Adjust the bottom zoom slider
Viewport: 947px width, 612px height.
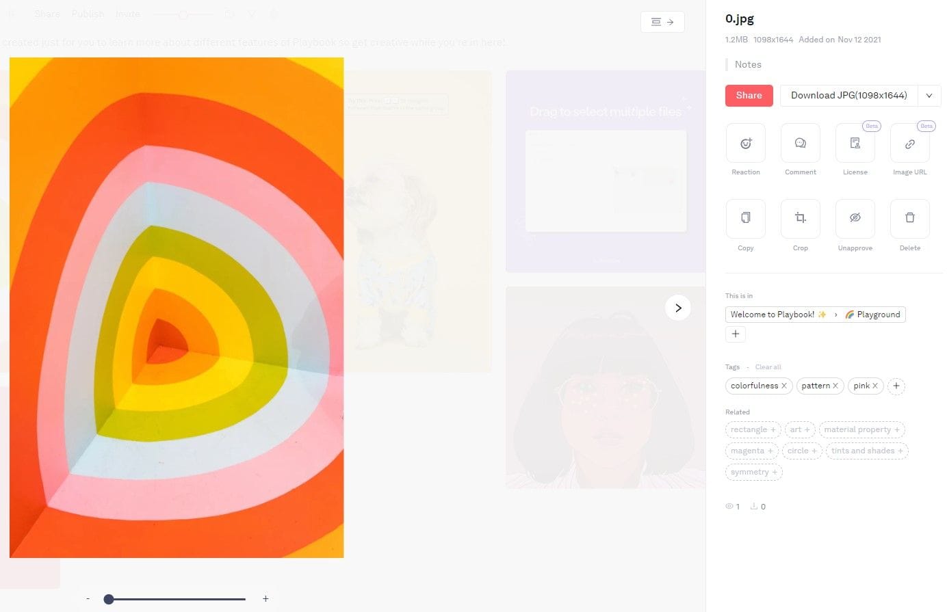point(109,599)
